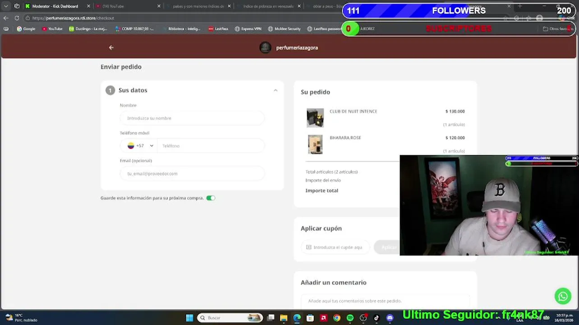Open the YouTube bookmark
Screen dimensions: 579x325
52,29
